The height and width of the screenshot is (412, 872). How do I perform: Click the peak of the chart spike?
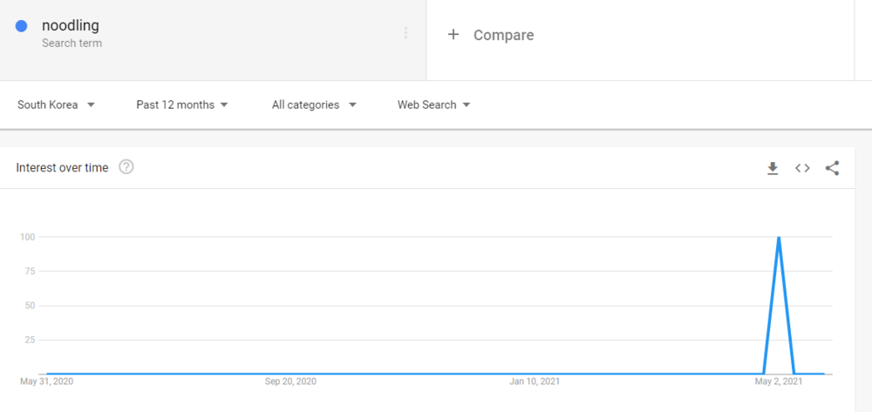pos(778,238)
